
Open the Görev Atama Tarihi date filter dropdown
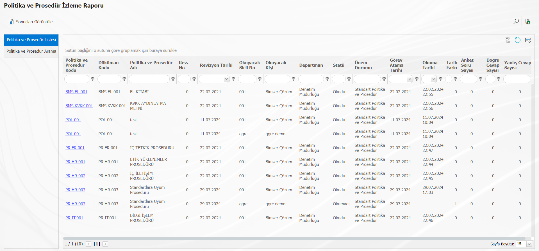pyautogui.click(x=410, y=79)
